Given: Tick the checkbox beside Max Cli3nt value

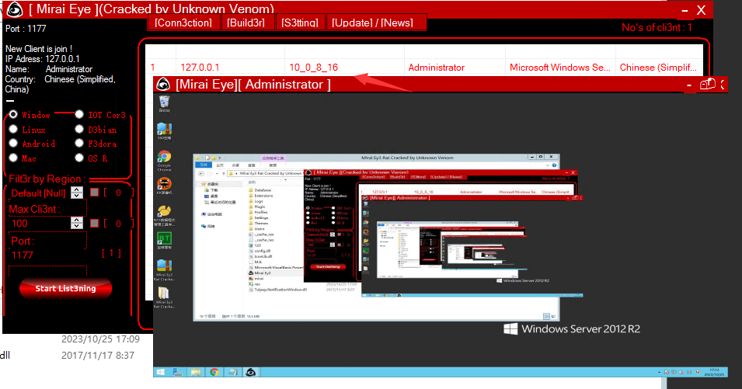Looking at the screenshot, I should (95, 223).
